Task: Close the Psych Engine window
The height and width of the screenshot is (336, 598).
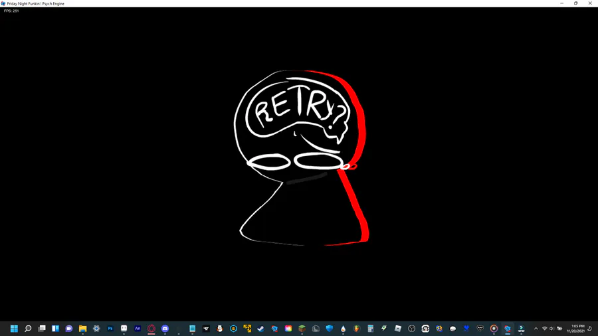Action: (590, 3)
